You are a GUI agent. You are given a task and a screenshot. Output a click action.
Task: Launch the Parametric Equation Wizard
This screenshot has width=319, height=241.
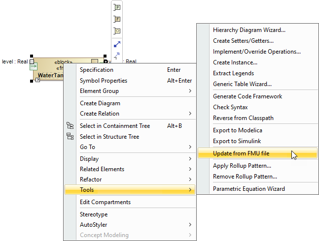[x=248, y=188]
